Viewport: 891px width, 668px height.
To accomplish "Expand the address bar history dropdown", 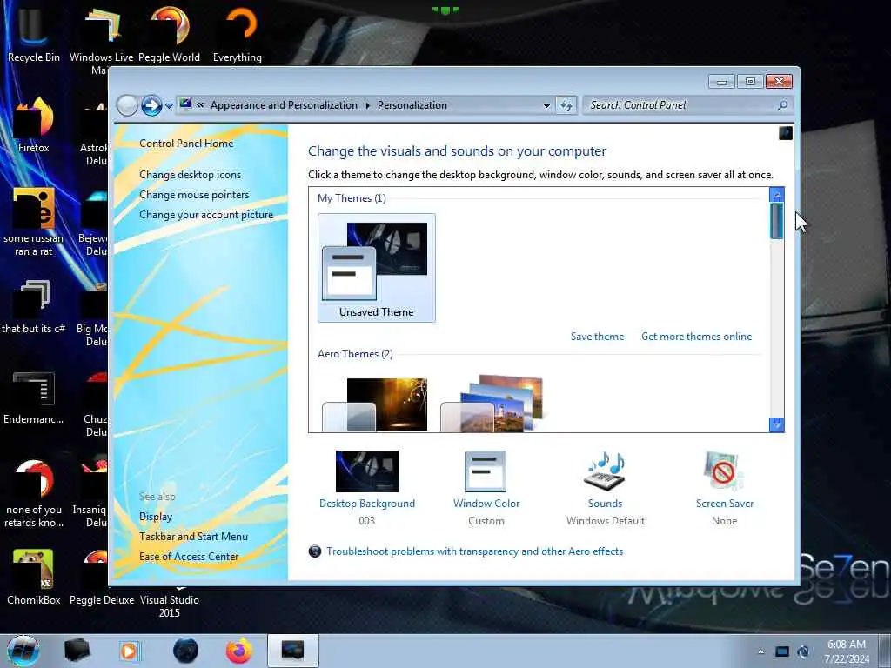I will click(546, 105).
